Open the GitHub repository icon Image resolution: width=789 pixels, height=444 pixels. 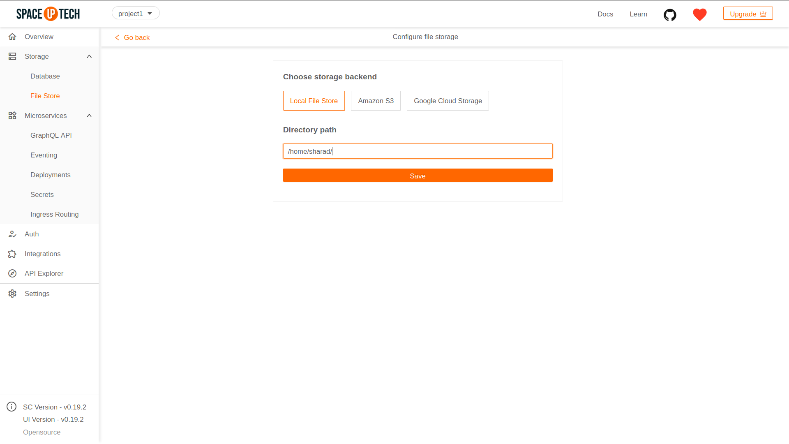click(x=670, y=15)
